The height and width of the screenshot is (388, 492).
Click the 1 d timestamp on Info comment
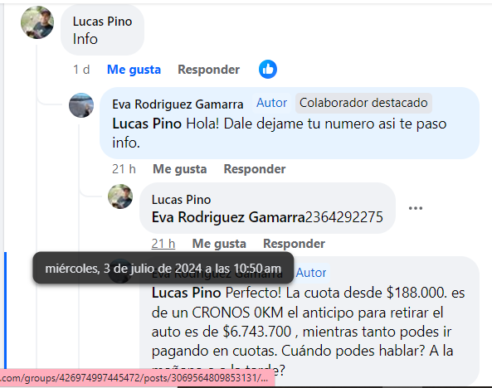(x=81, y=70)
